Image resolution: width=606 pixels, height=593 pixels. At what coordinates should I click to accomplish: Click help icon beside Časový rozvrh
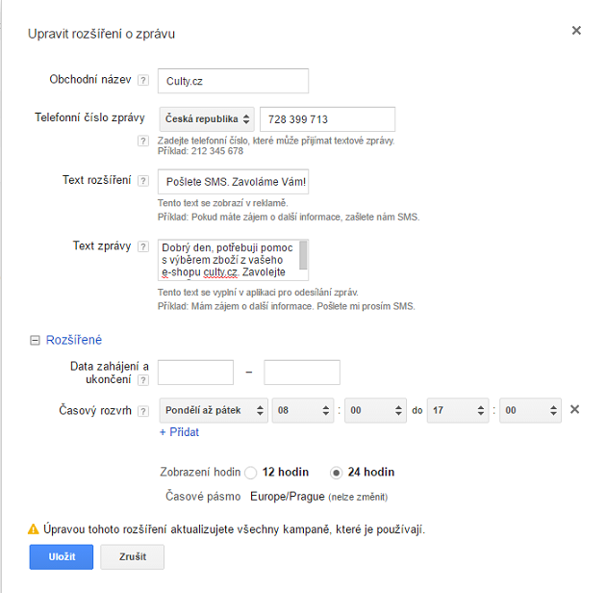(143, 411)
